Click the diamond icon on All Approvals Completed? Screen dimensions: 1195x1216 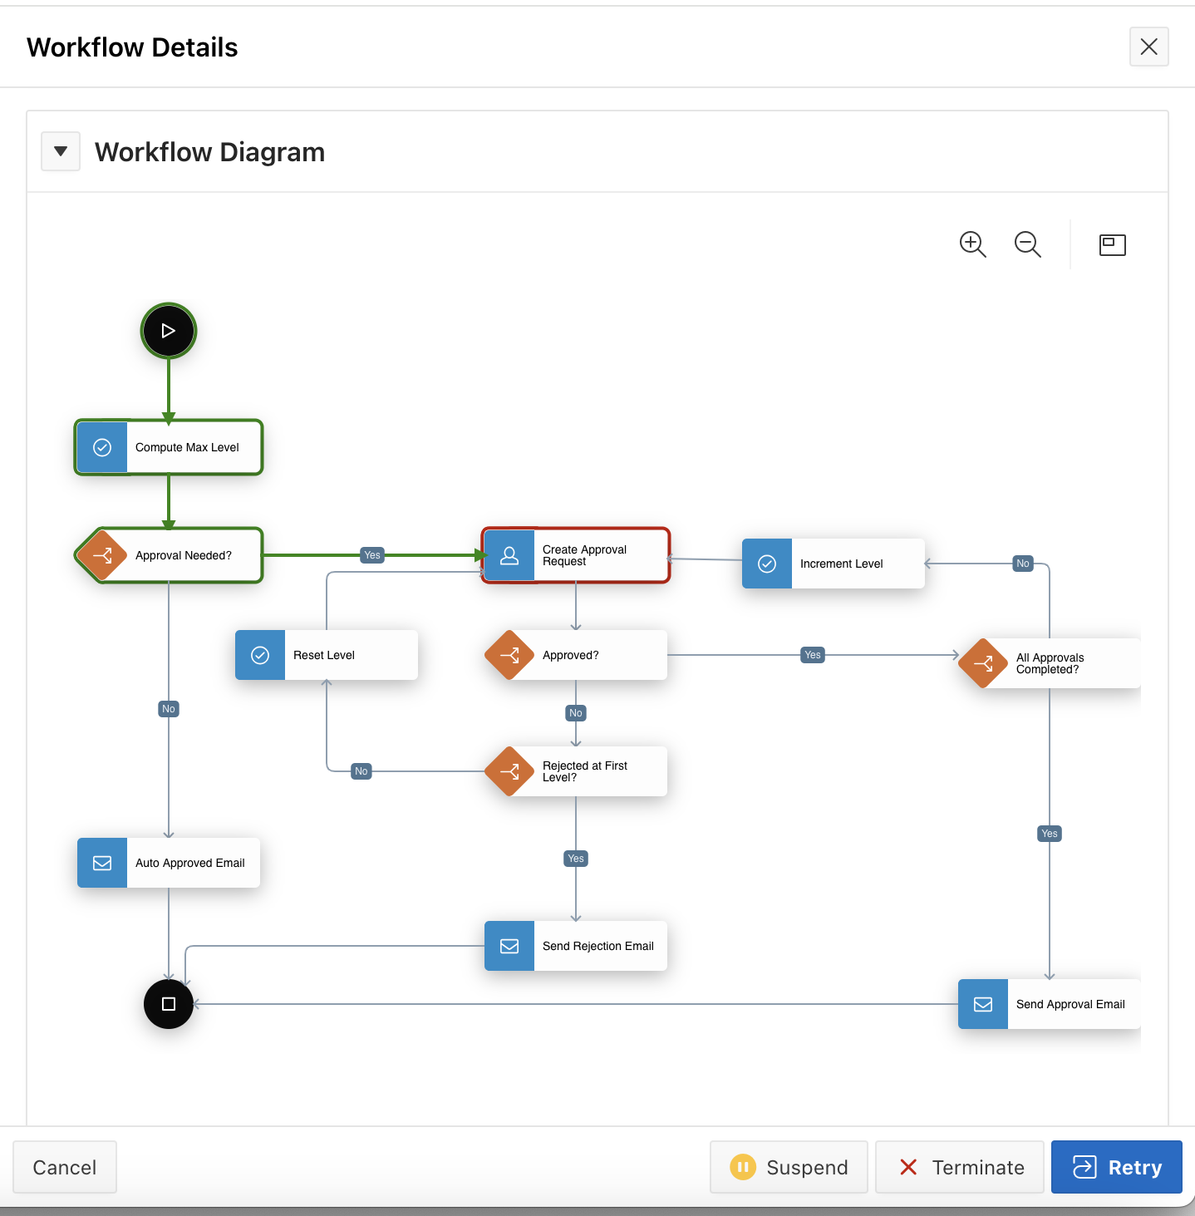tap(983, 663)
